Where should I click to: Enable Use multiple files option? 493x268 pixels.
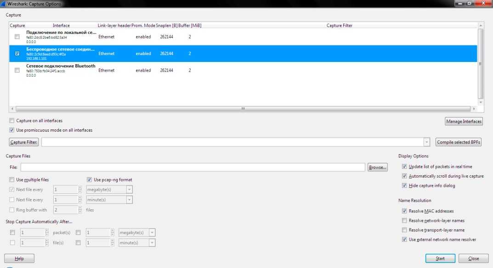pyautogui.click(x=12, y=180)
